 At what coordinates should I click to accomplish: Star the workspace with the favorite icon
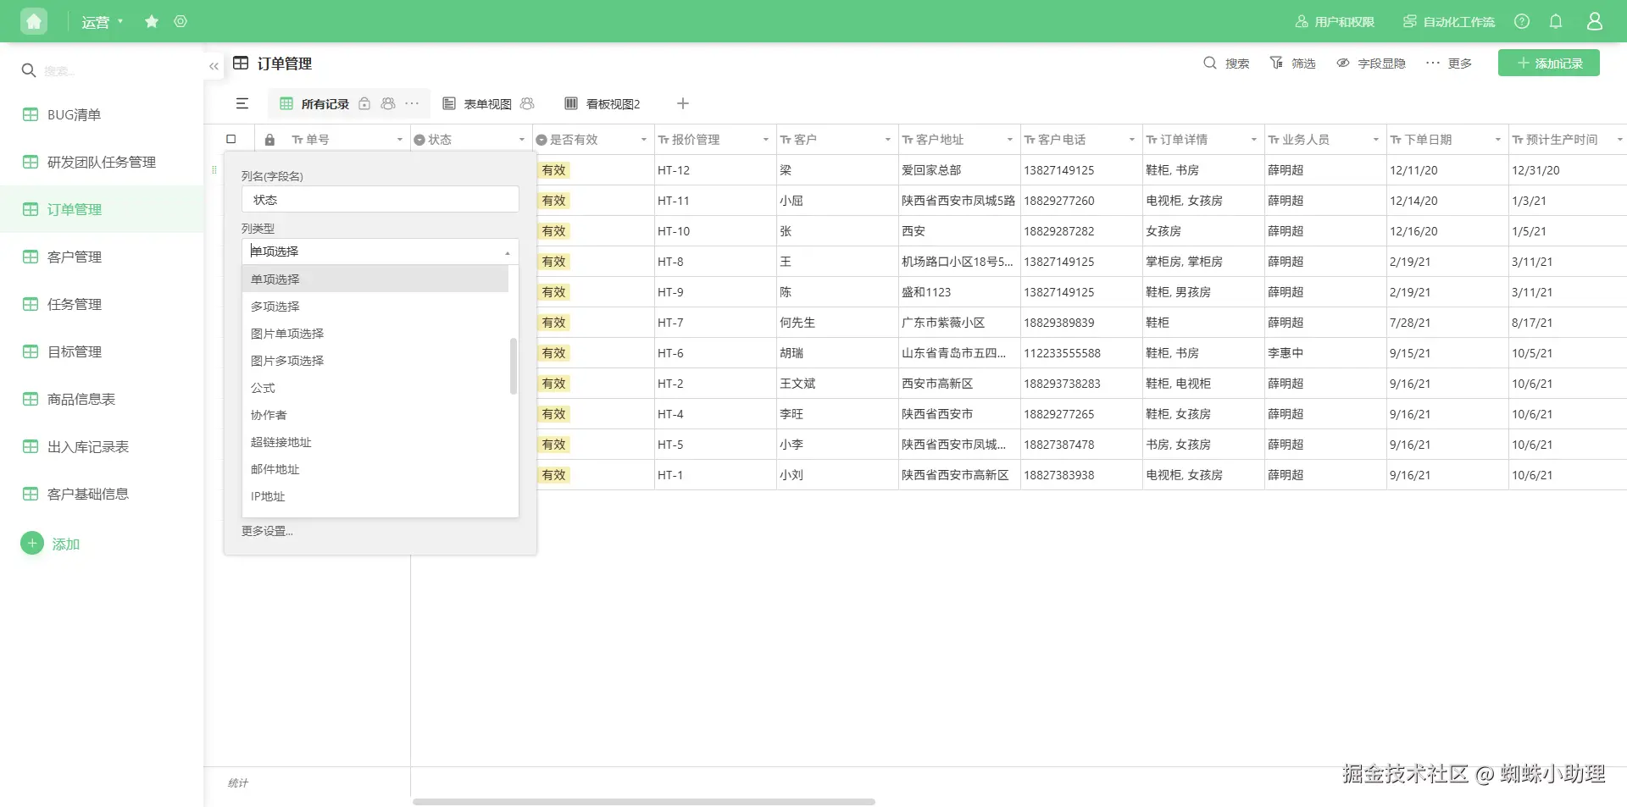152,21
